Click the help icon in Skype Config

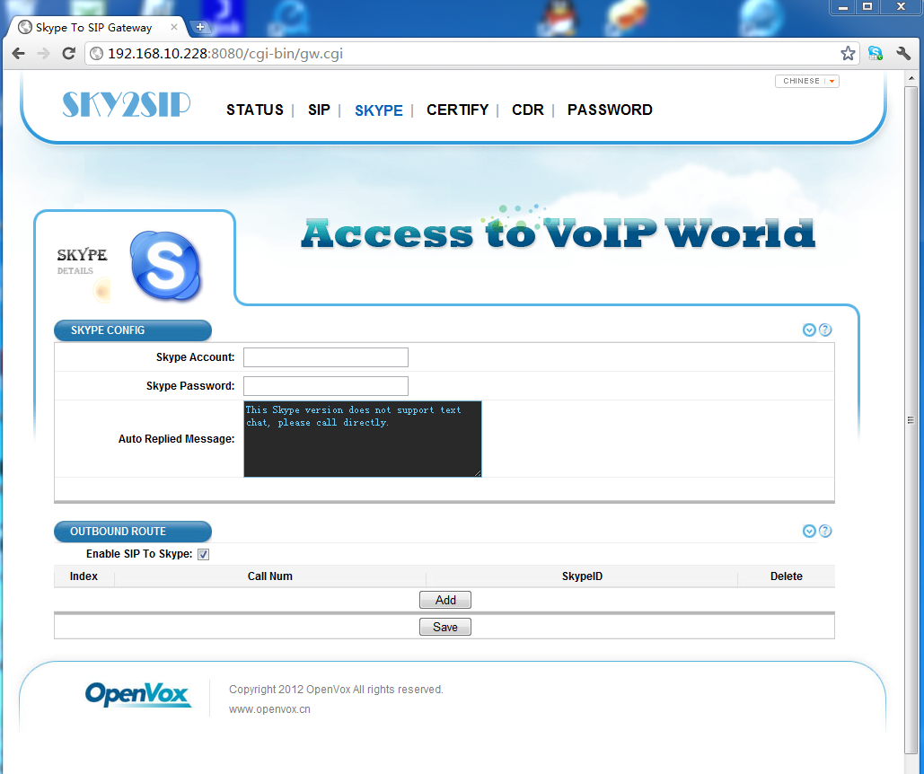pyautogui.click(x=825, y=330)
